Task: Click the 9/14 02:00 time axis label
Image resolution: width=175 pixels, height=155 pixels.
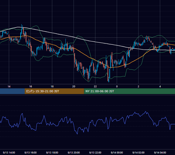Action: [x=138, y=152]
